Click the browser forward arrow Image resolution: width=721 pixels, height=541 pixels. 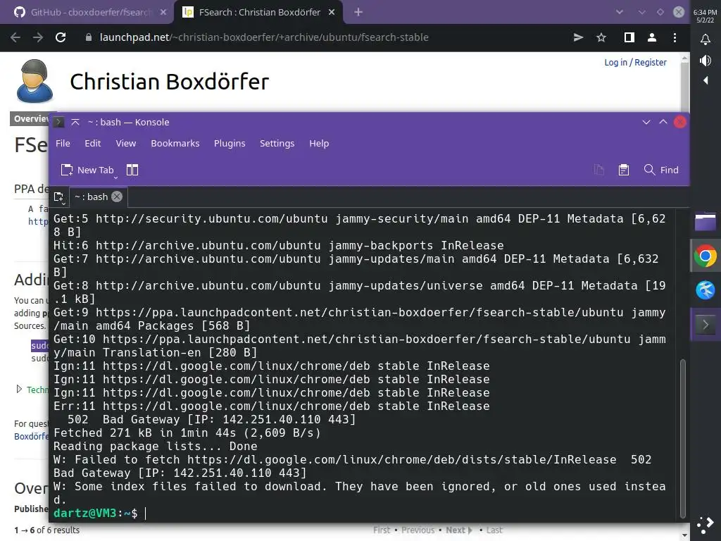coord(38,37)
